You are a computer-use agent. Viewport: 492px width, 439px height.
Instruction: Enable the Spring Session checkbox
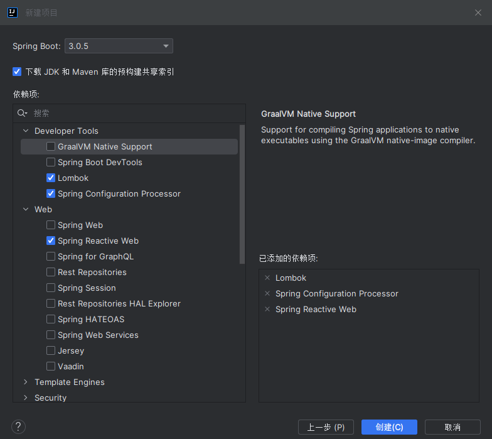click(51, 288)
